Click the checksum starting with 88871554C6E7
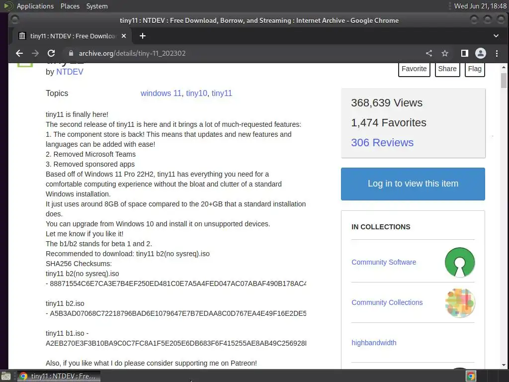Screen dimensions: 509x382 click(178, 284)
